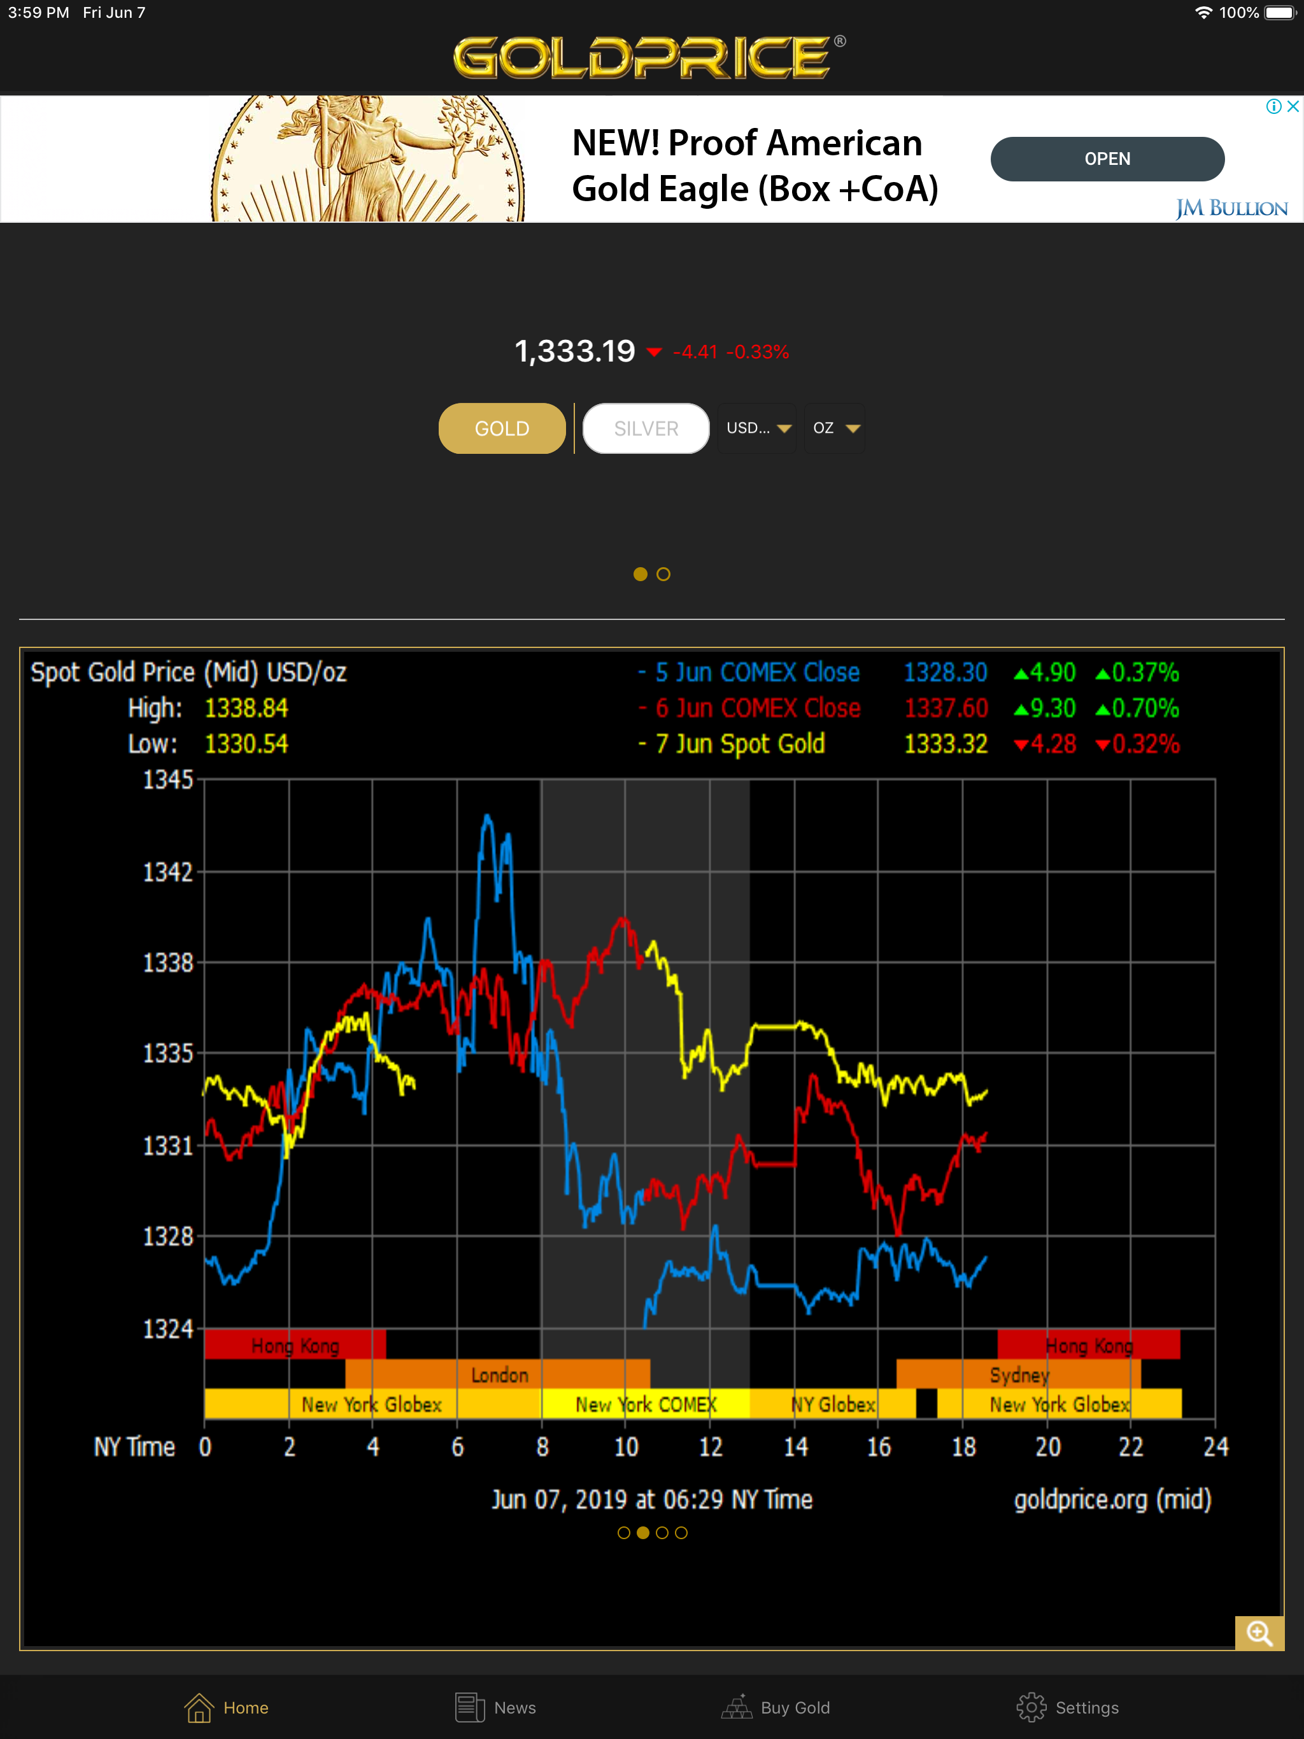This screenshot has height=1739, width=1304.
Task: Switch to fourth chart page dot
Action: [x=681, y=1532]
